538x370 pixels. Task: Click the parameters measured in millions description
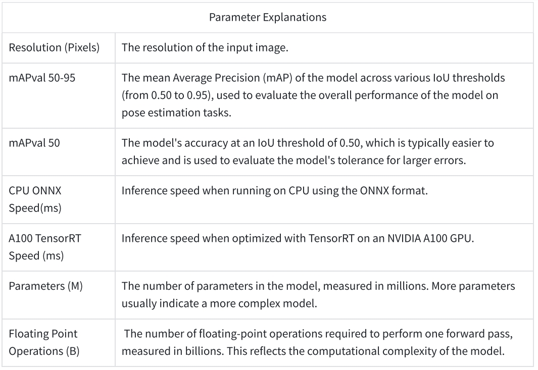[318, 295]
